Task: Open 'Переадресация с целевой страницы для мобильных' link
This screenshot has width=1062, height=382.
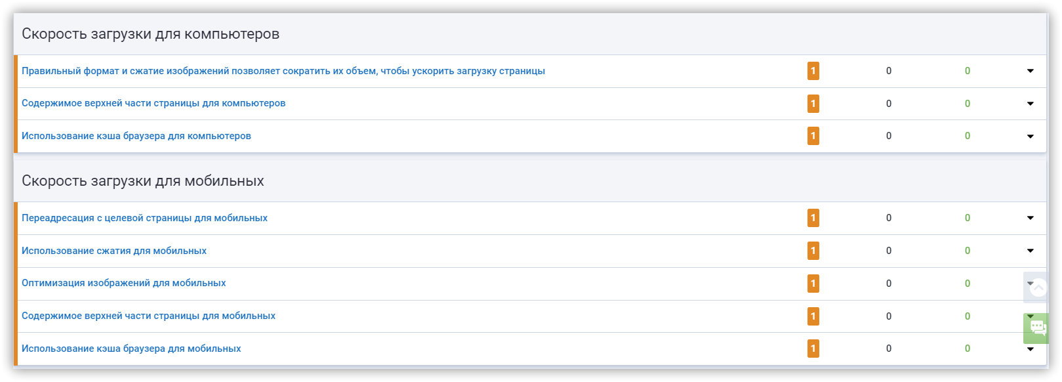Action: pos(144,218)
